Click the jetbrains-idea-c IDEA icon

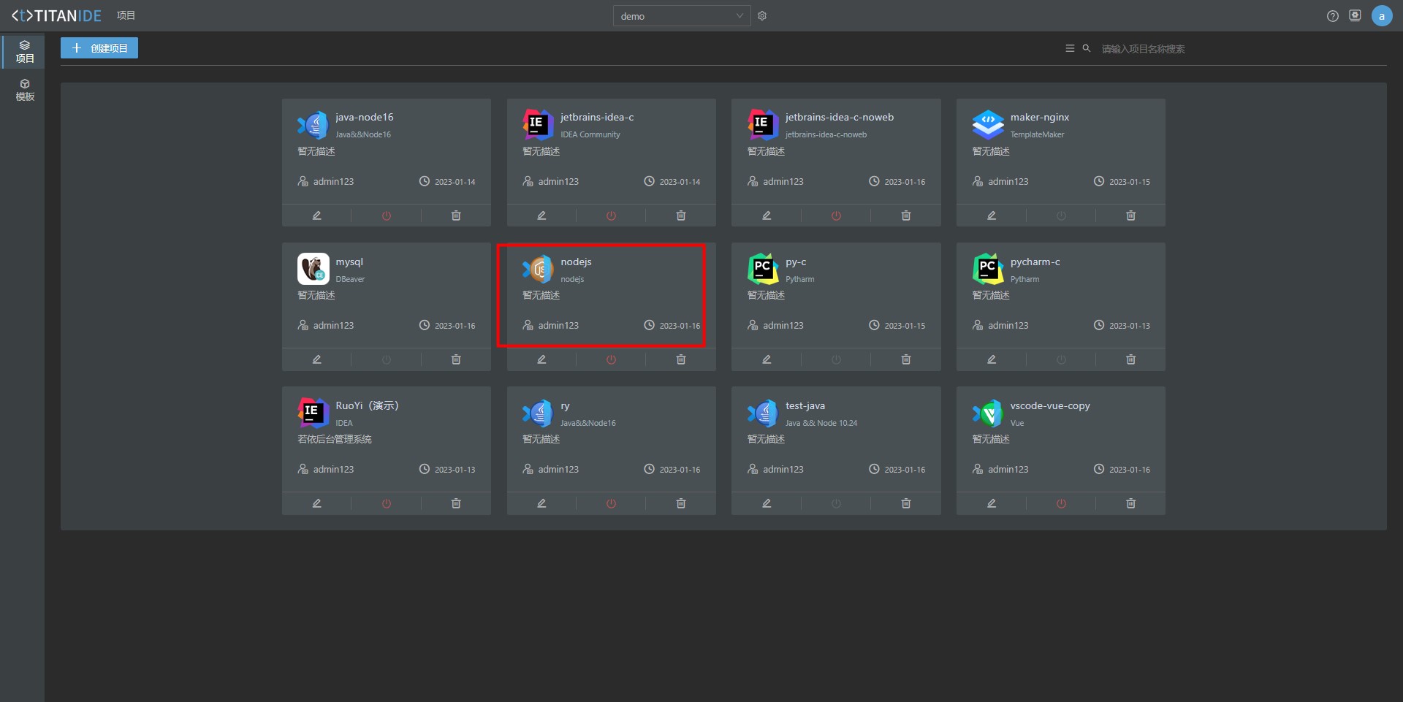pyautogui.click(x=538, y=125)
